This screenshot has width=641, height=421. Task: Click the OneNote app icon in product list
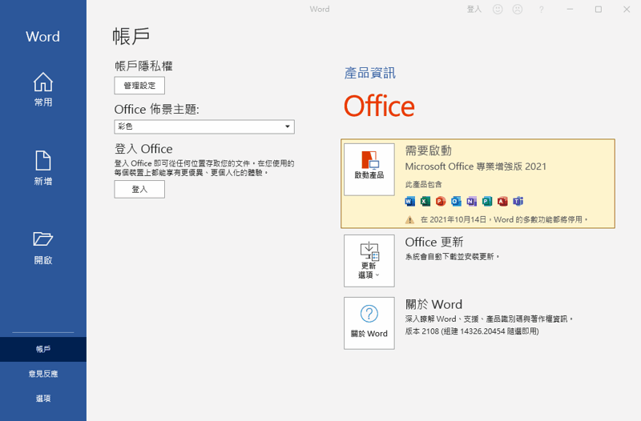(x=472, y=202)
